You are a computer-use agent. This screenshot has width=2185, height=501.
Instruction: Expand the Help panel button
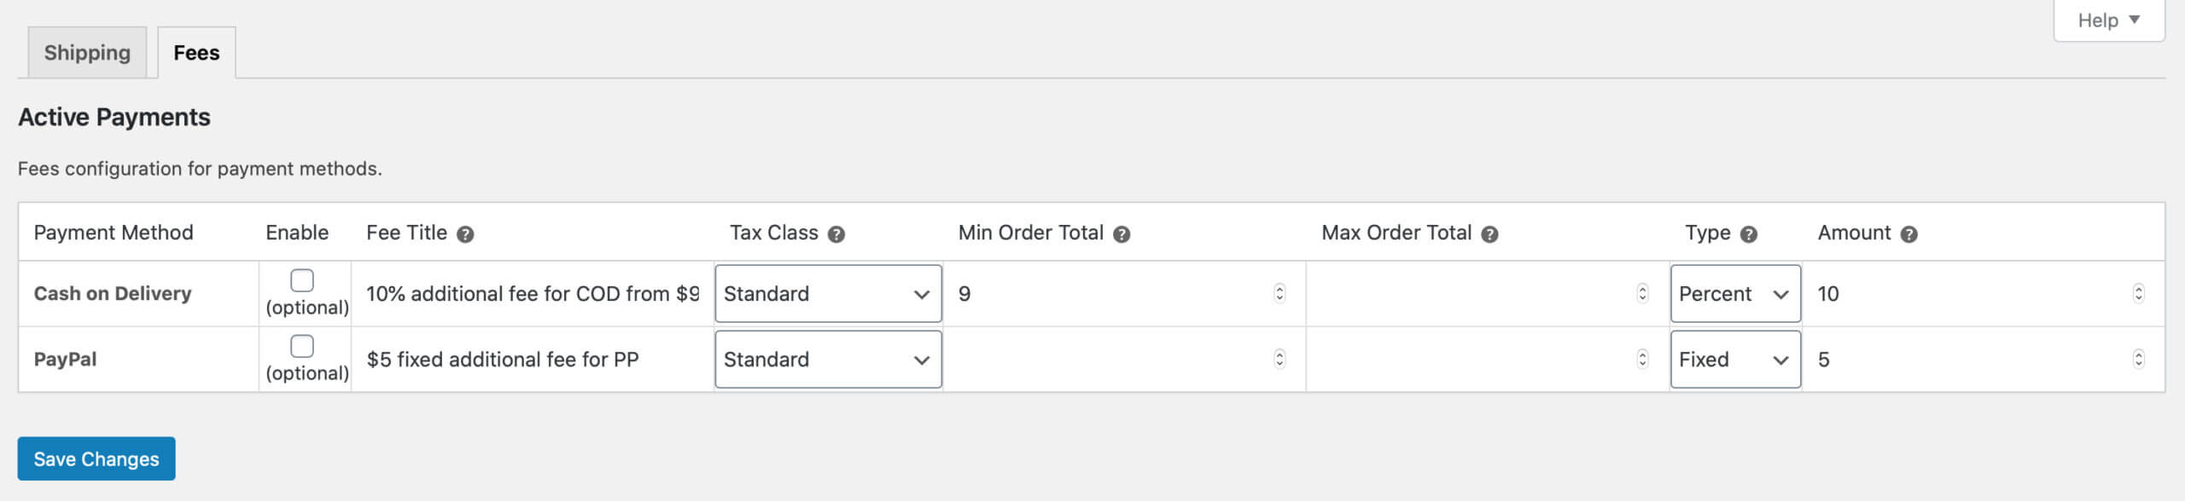[2108, 20]
